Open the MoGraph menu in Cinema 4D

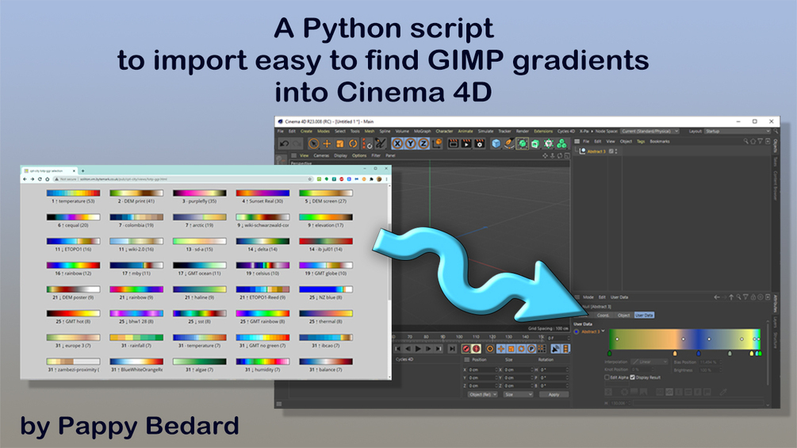point(422,131)
